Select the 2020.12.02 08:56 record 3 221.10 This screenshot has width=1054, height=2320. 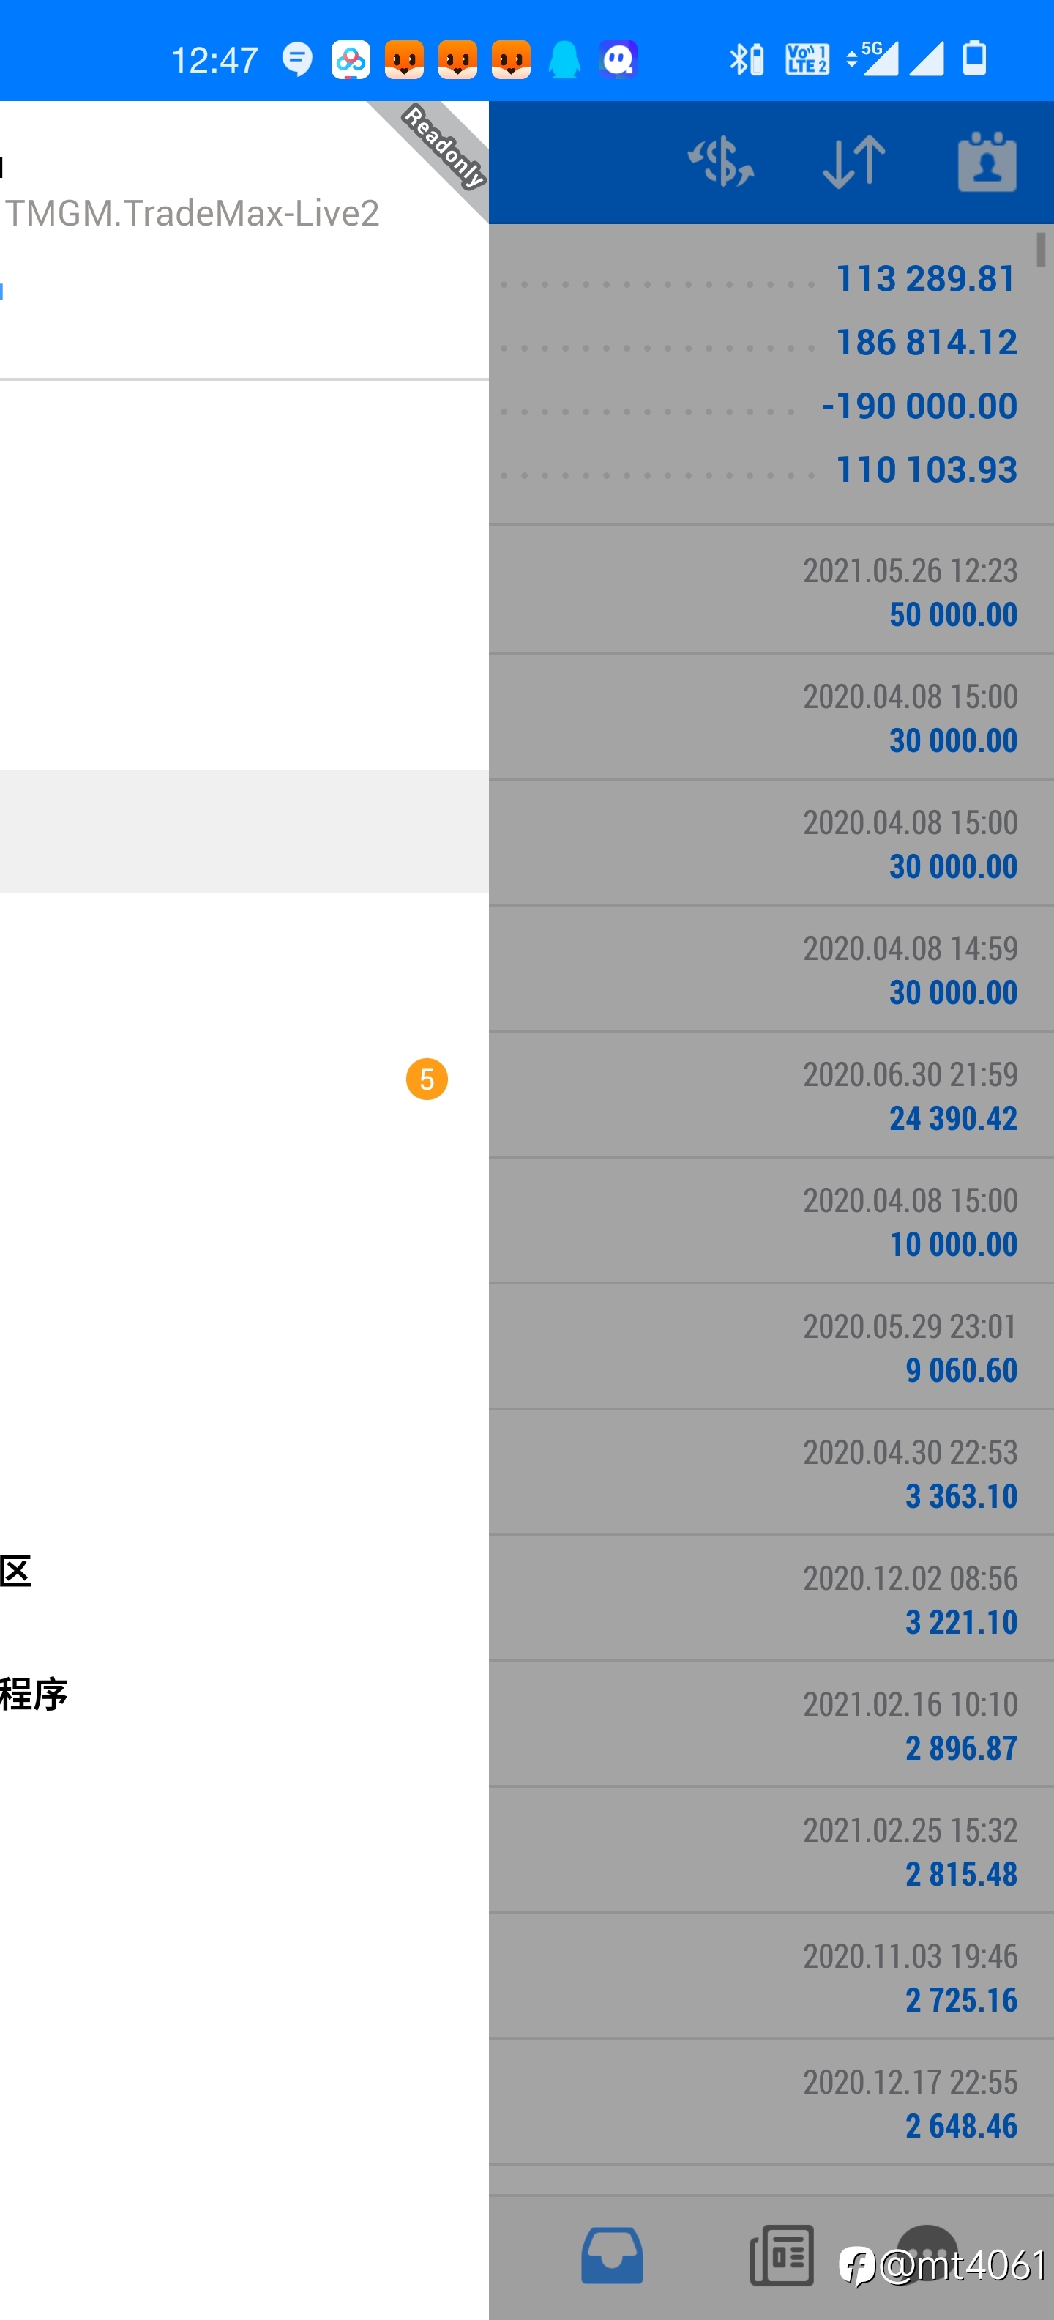coord(771,1599)
